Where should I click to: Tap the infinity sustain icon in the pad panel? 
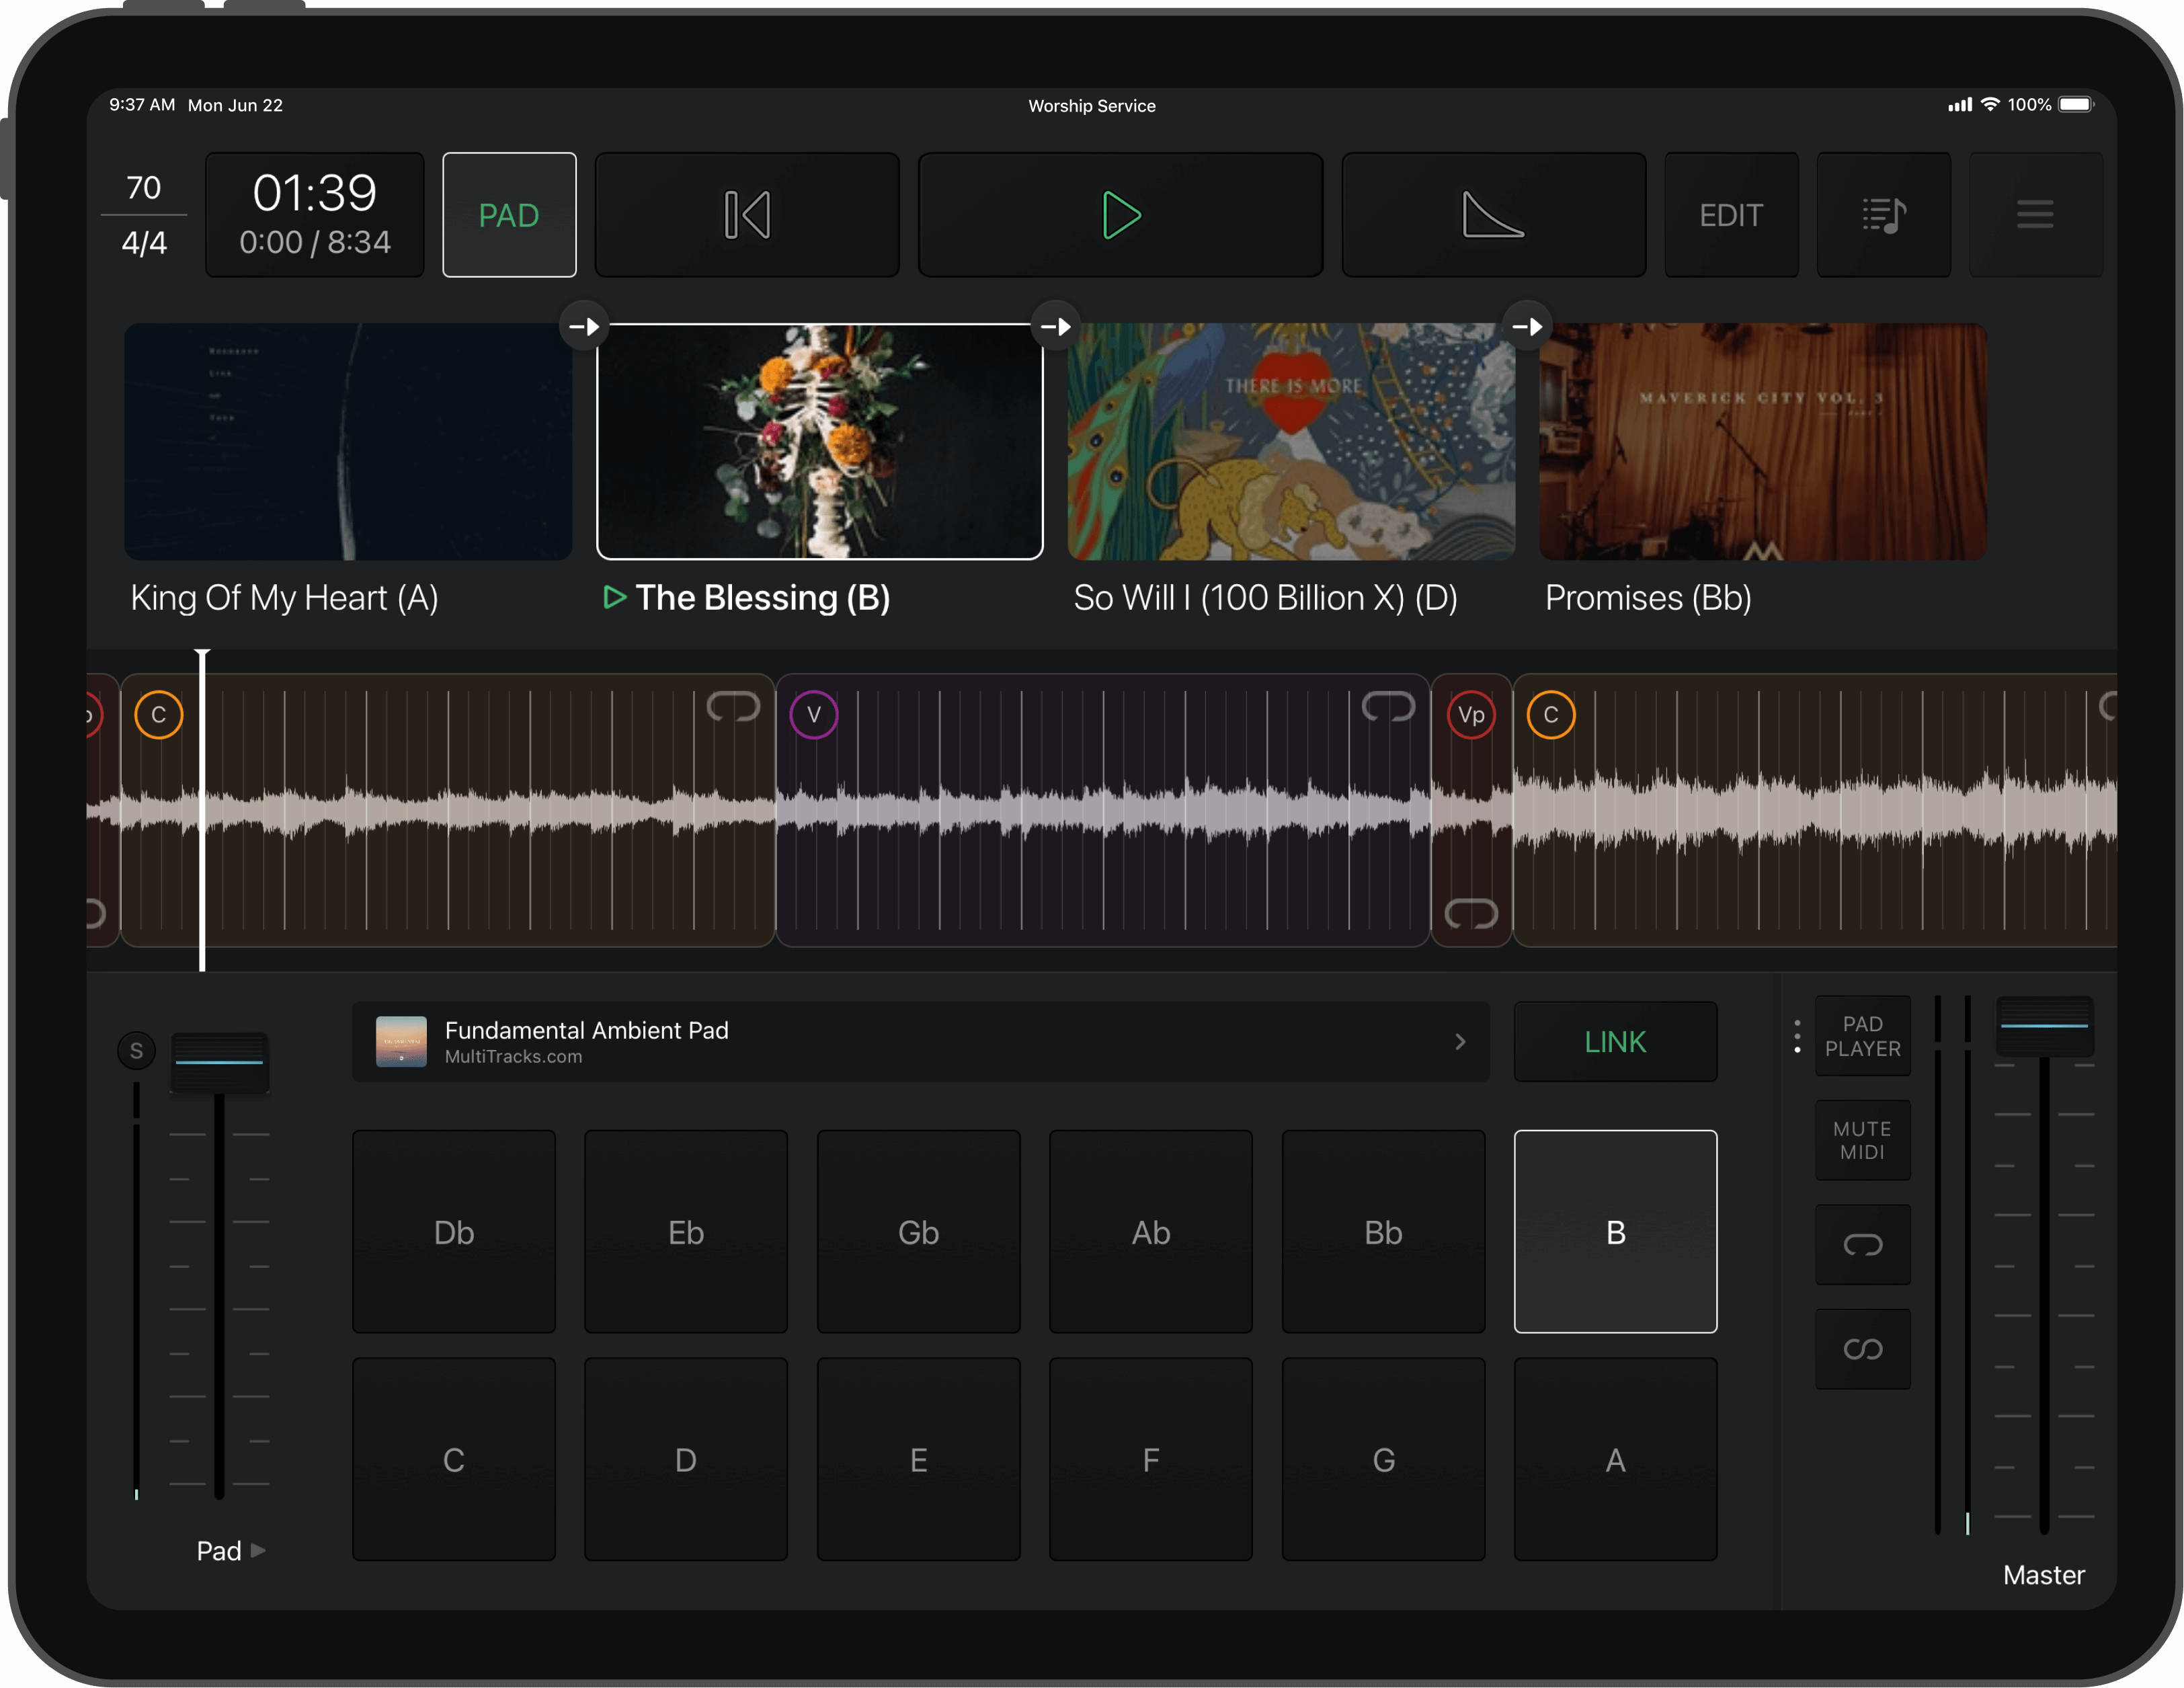tap(1862, 1349)
